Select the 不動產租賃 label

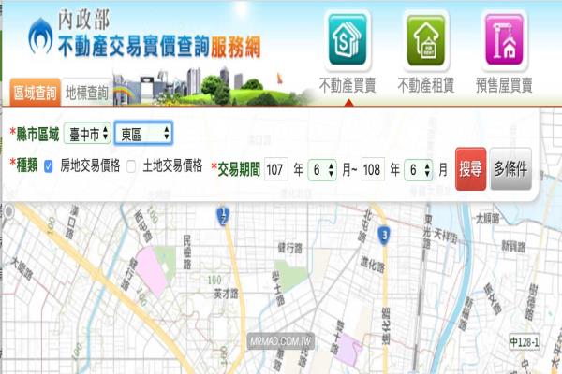point(426,86)
